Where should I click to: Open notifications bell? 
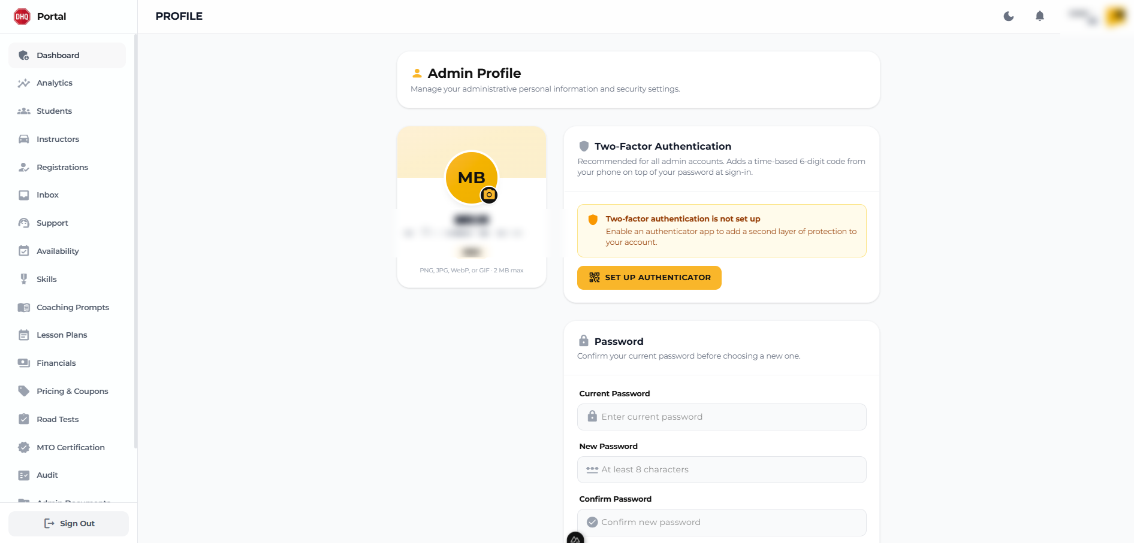point(1040,16)
